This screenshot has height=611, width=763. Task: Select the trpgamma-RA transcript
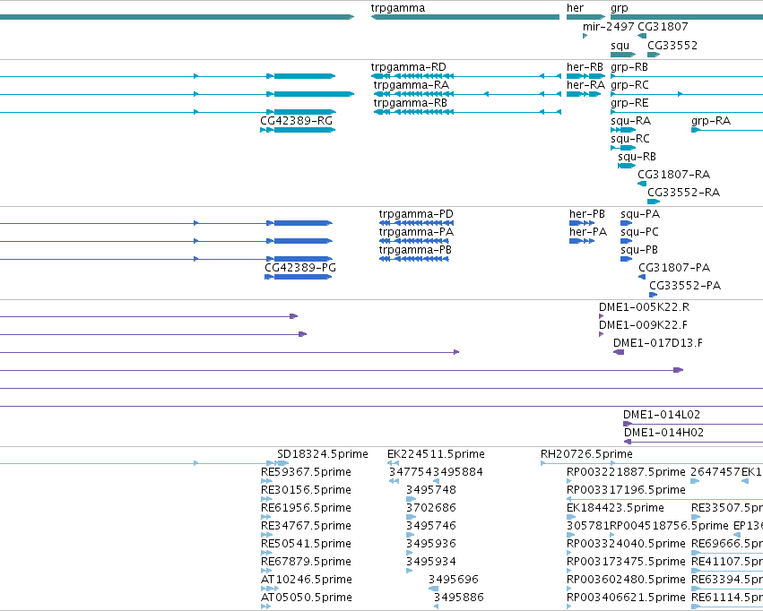click(467, 94)
